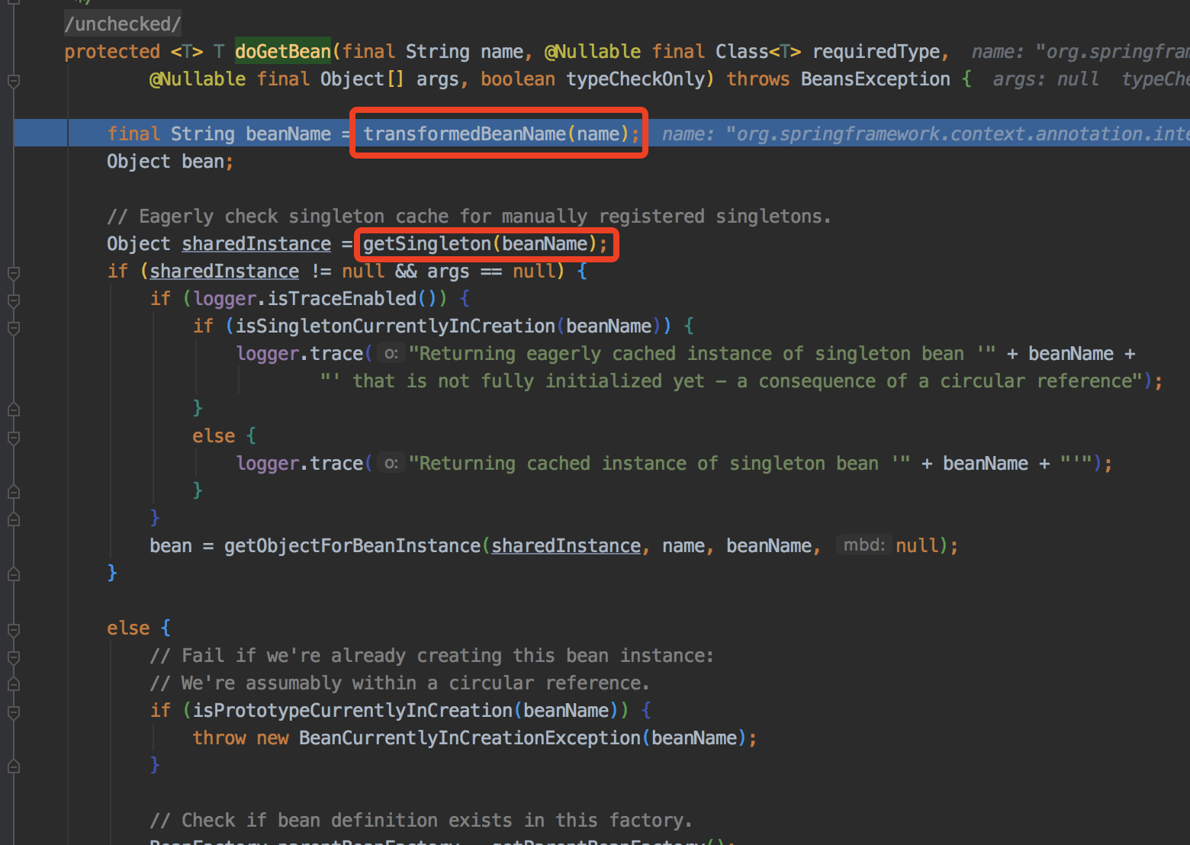Click the /unchecked/ comment text
Viewport: 1190px width, 845px height.
(123, 24)
